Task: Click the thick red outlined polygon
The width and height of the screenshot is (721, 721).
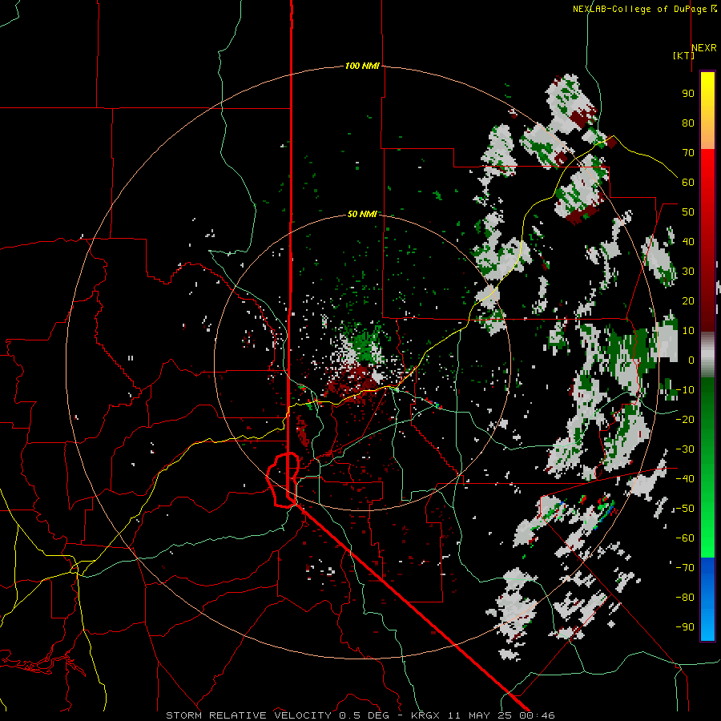Action: [284, 480]
